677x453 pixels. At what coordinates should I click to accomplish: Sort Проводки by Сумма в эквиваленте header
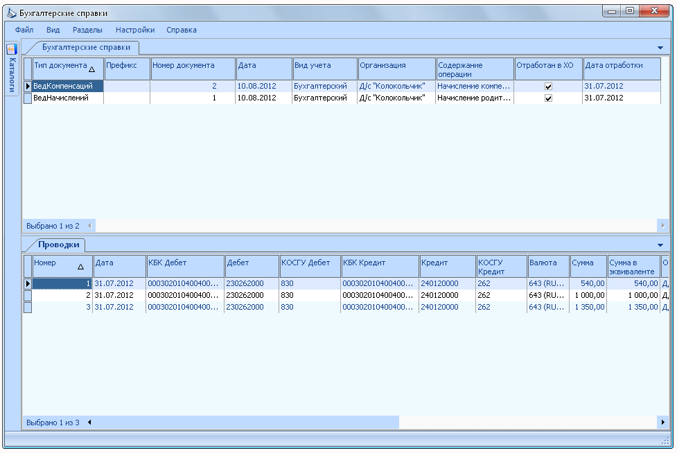pos(633,266)
